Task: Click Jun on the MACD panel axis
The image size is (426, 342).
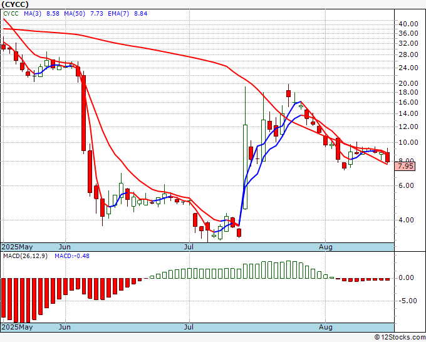Action: click(x=65, y=327)
